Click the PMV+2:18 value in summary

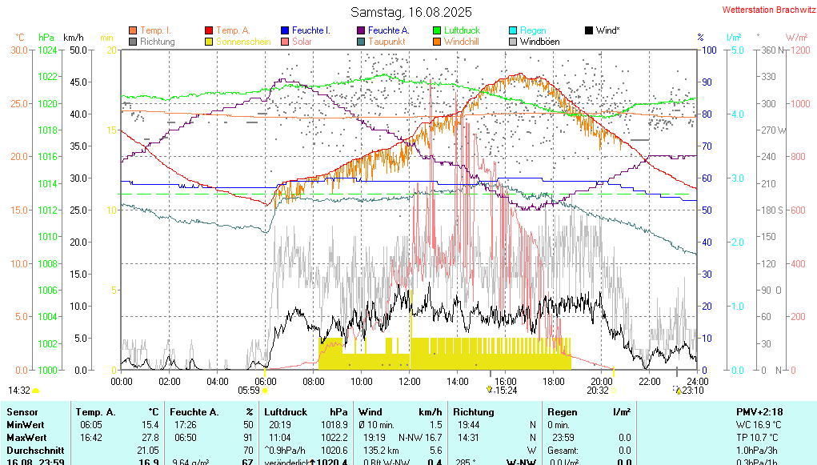[x=758, y=411]
